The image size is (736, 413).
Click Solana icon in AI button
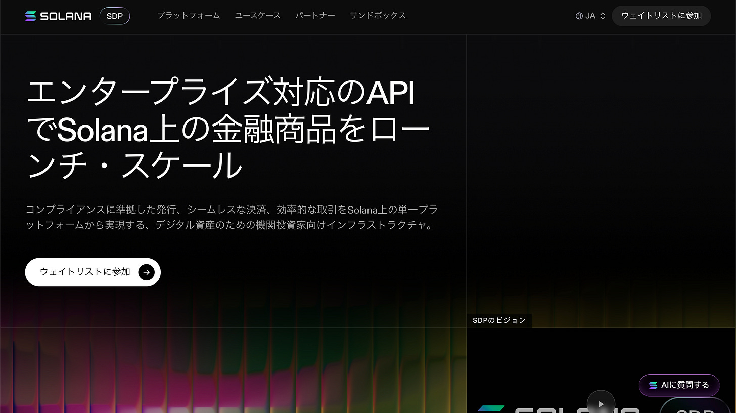click(653, 385)
